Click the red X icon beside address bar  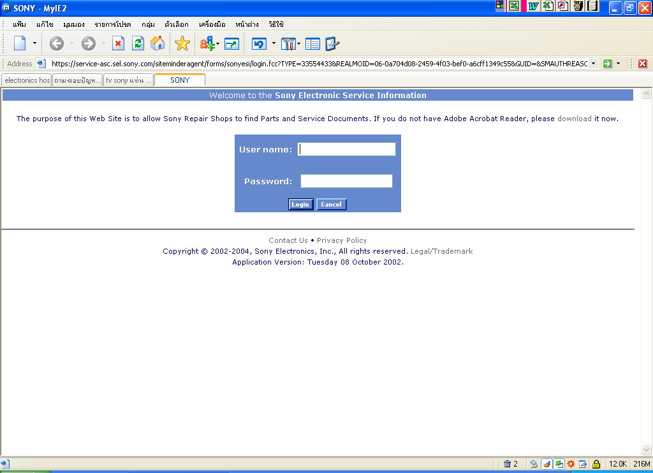click(643, 64)
